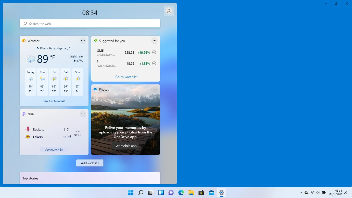This screenshot has width=352, height=198.
Task: Select the Fri forecast card
Action: (x=54, y=82)
